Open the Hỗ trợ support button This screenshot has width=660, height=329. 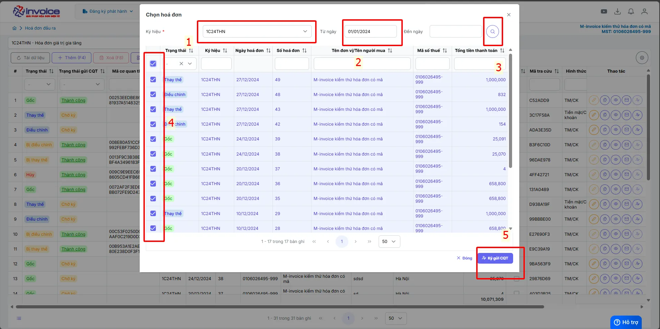point(626,322)
